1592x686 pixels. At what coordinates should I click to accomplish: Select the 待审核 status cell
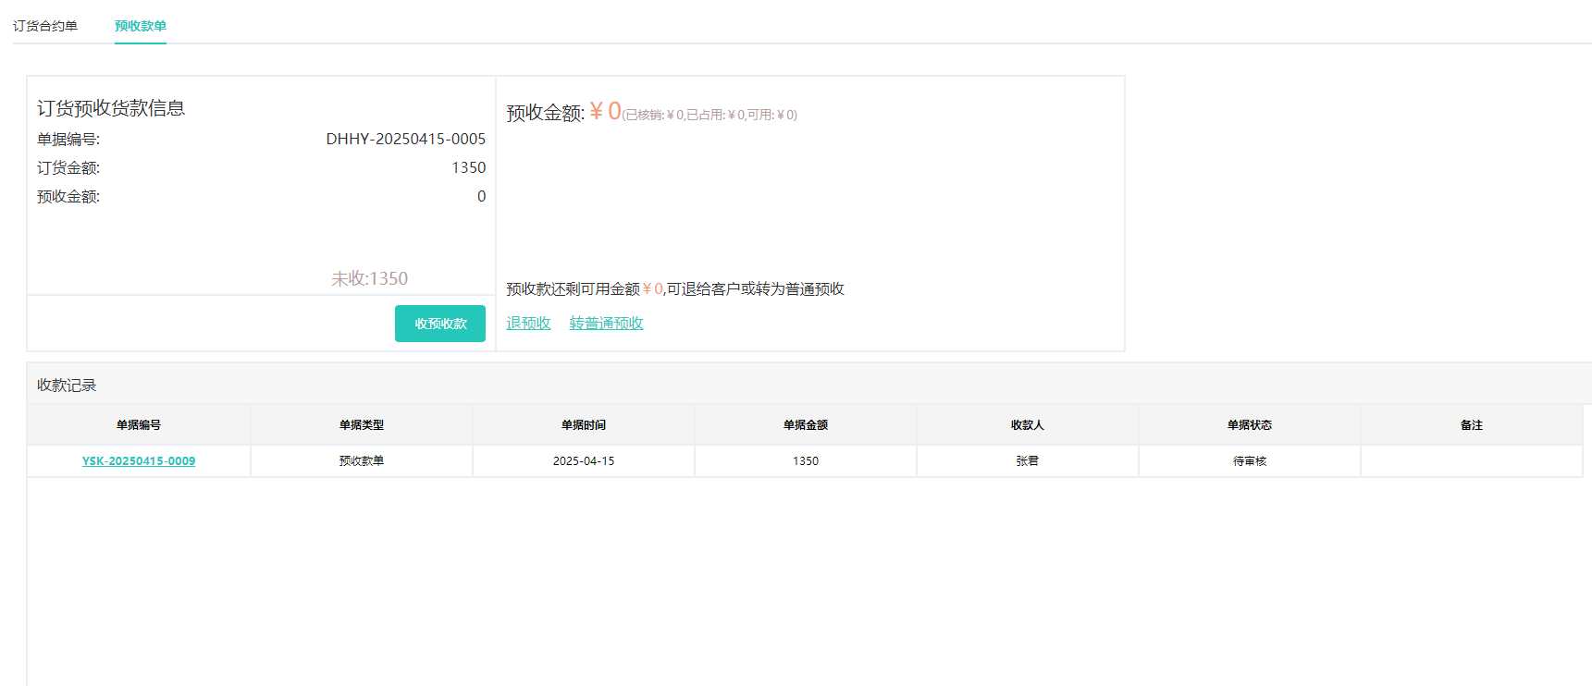1250,461
